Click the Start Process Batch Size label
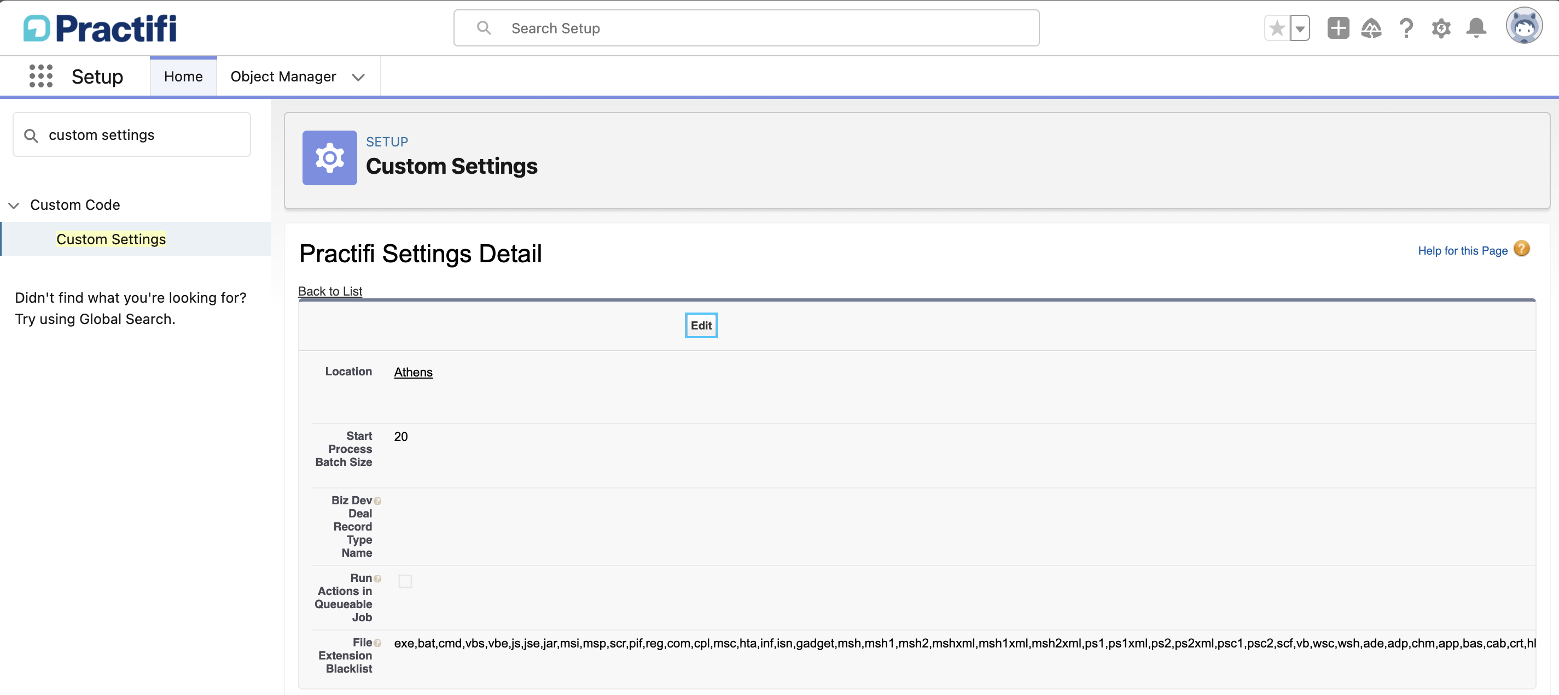 pyautogui.click(x=344, y=449)
